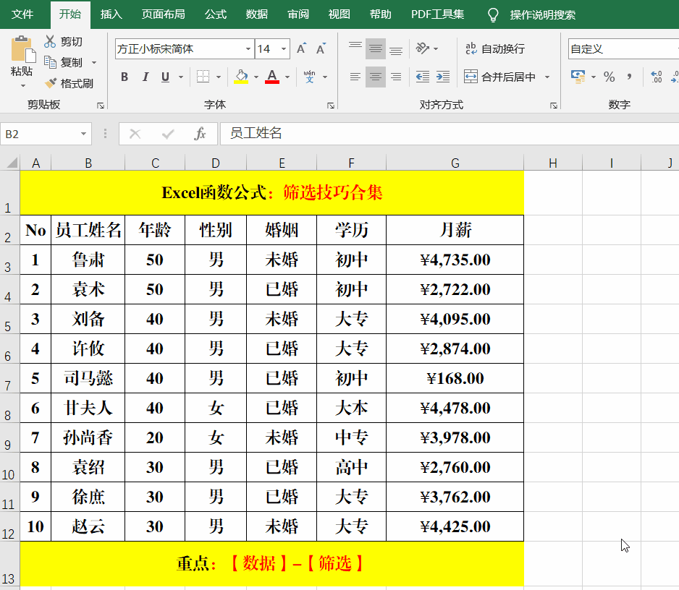
Task: Toggle underline formatting
Action: point(166,77)
